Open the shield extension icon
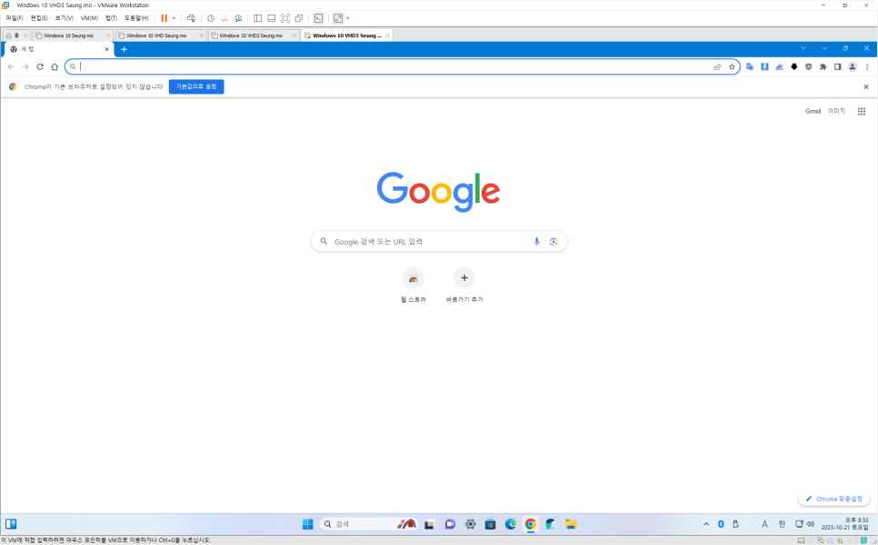This screenshot has height=545, width=878. pyautogui.click(x=809, y=66)
